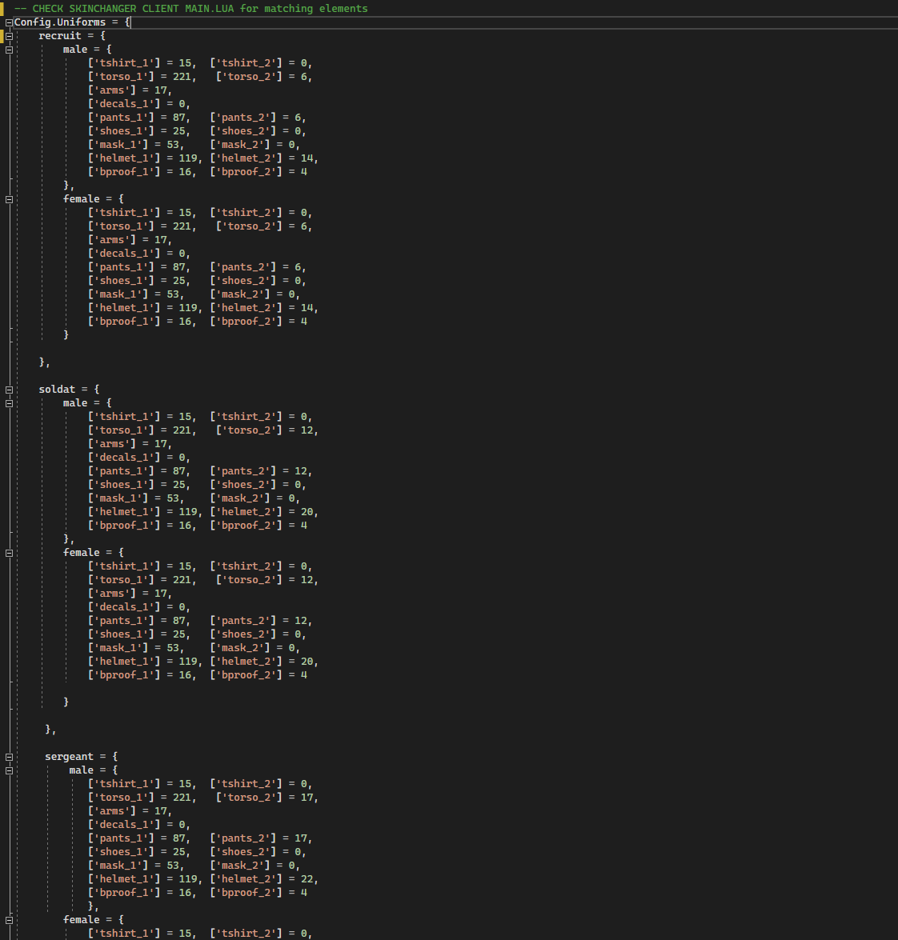The height and width of the screenshot is (940, 898).
Task: Fold the female block under soldat
Action: 9,553
